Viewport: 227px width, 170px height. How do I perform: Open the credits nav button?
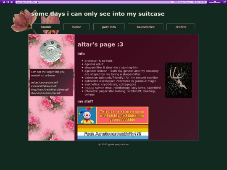coord(181,27)
